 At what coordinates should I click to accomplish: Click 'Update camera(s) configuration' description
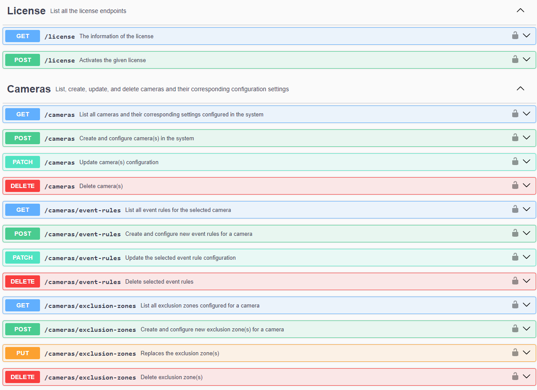click(119, 162)
